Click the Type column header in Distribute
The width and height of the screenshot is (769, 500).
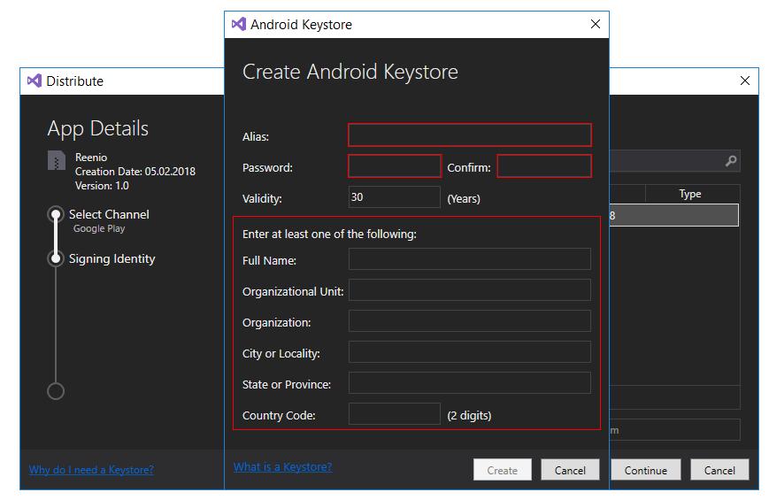point(690,194)
